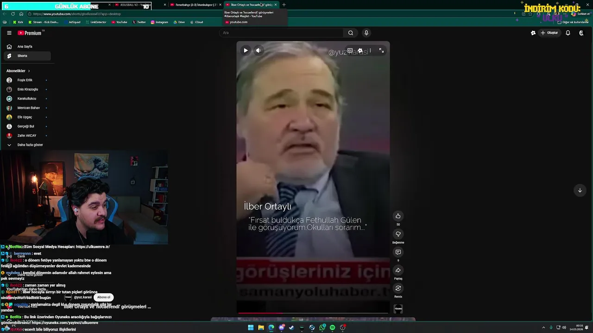This screenshot has height=333, width=593.
Task: Open the Stream - Kick Dash bookmark
Action: click(x=44, y=22)
